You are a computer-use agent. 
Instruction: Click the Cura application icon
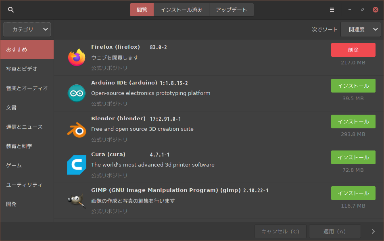[77, 165]
